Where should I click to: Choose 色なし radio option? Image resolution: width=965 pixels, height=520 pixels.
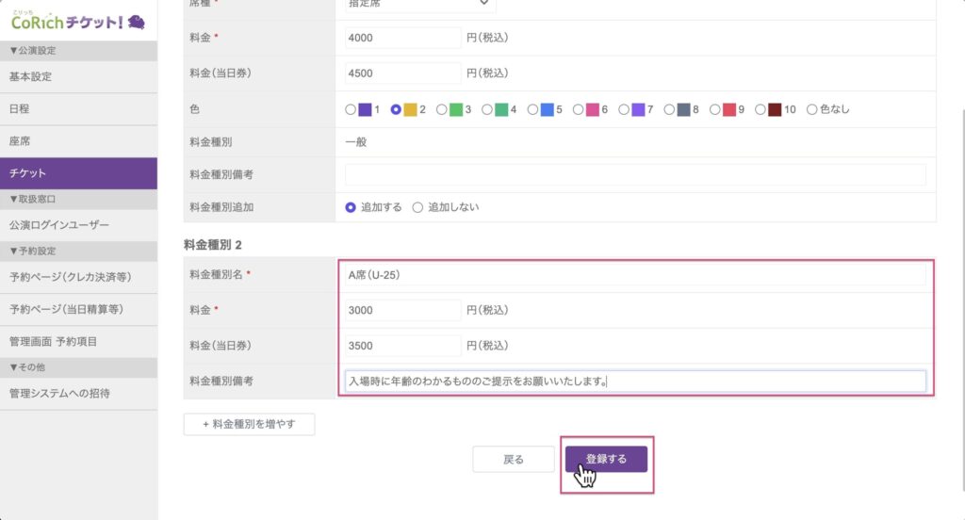point(812,109)
